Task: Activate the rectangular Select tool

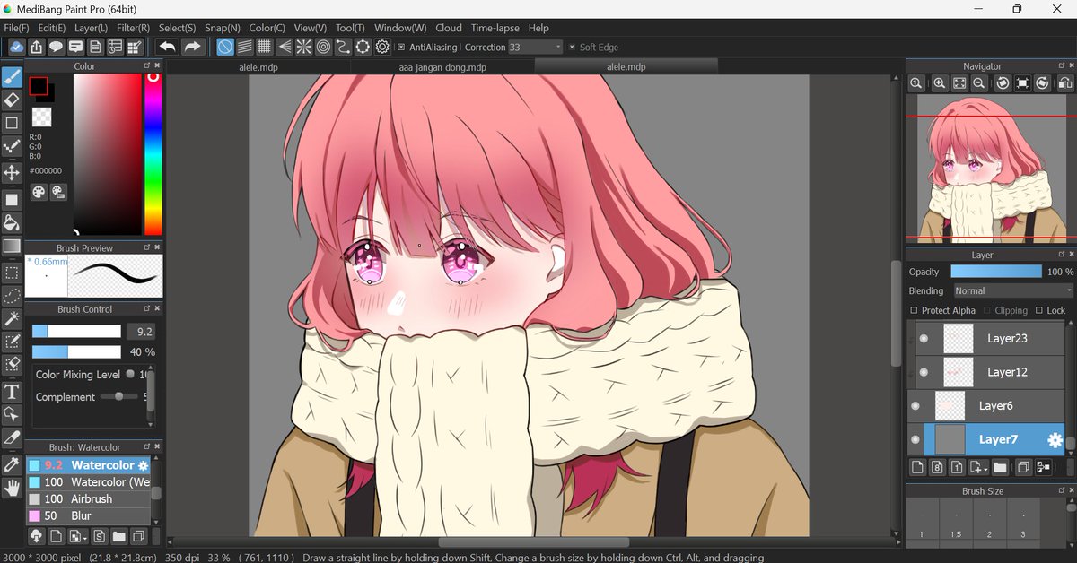Action: coord(12,272)
